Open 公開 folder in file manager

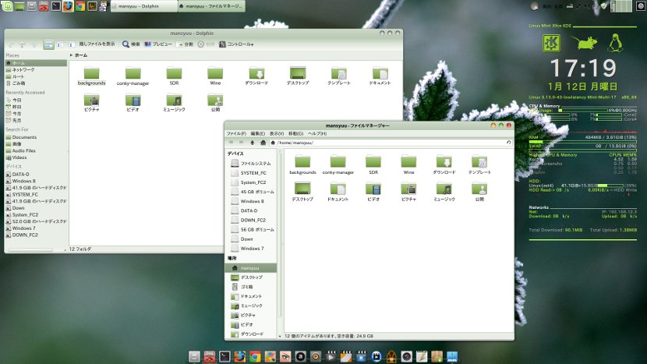point(479,192)
